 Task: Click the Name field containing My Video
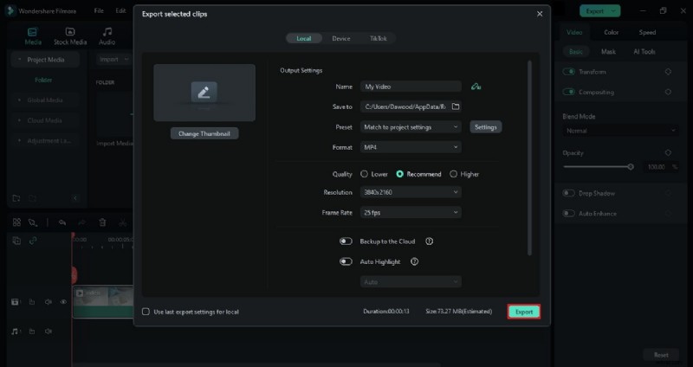pyautogui.click(x=411, y=87)
